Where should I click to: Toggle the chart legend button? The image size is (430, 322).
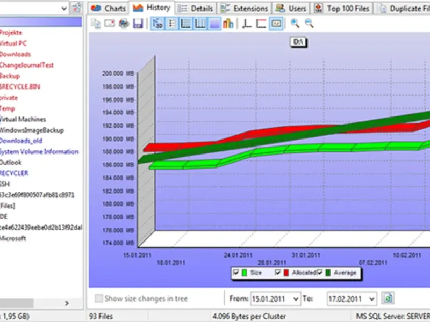click(x=172, y=24)
